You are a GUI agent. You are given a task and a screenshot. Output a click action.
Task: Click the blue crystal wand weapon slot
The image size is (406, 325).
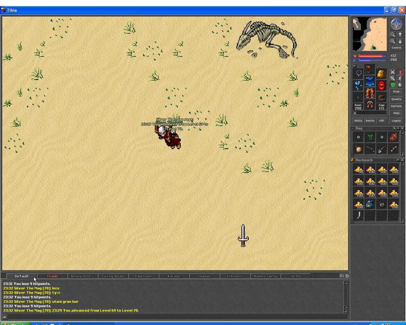pyautogui.click(x=358, y=85)
